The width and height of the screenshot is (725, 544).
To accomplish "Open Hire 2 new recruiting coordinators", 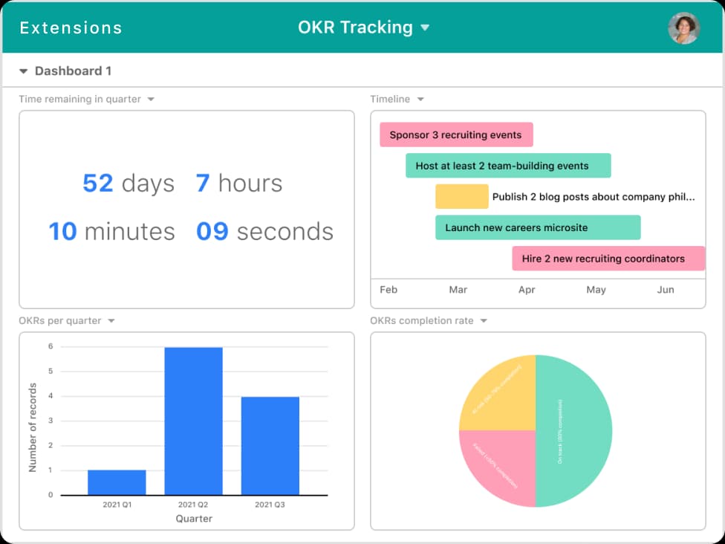I will click(608, 259).
